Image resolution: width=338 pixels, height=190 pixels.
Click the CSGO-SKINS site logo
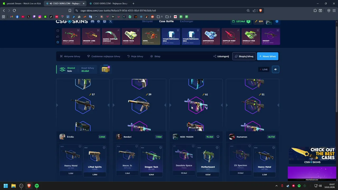(72, 21)
